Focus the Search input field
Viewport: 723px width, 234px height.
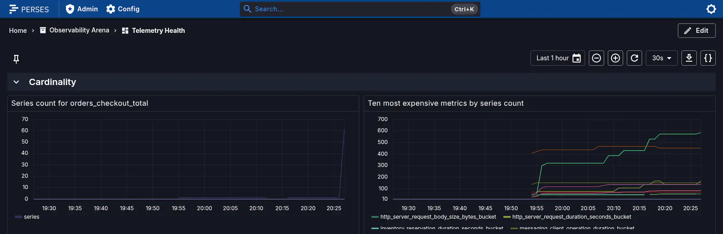360,9
